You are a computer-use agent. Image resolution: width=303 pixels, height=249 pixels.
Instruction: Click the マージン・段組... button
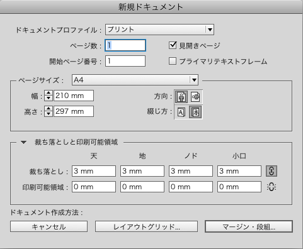pos(249,226)
